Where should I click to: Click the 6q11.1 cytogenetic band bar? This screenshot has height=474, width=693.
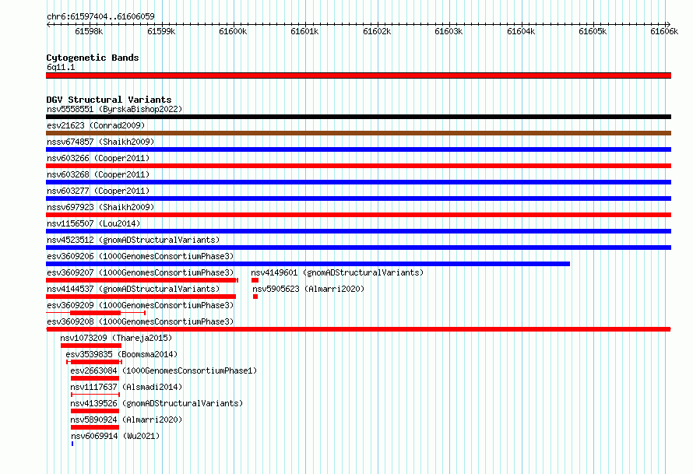click(358, 75)
